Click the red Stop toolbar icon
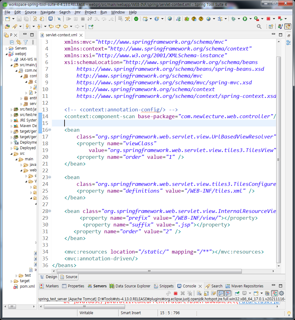 [x=268, y=19]
